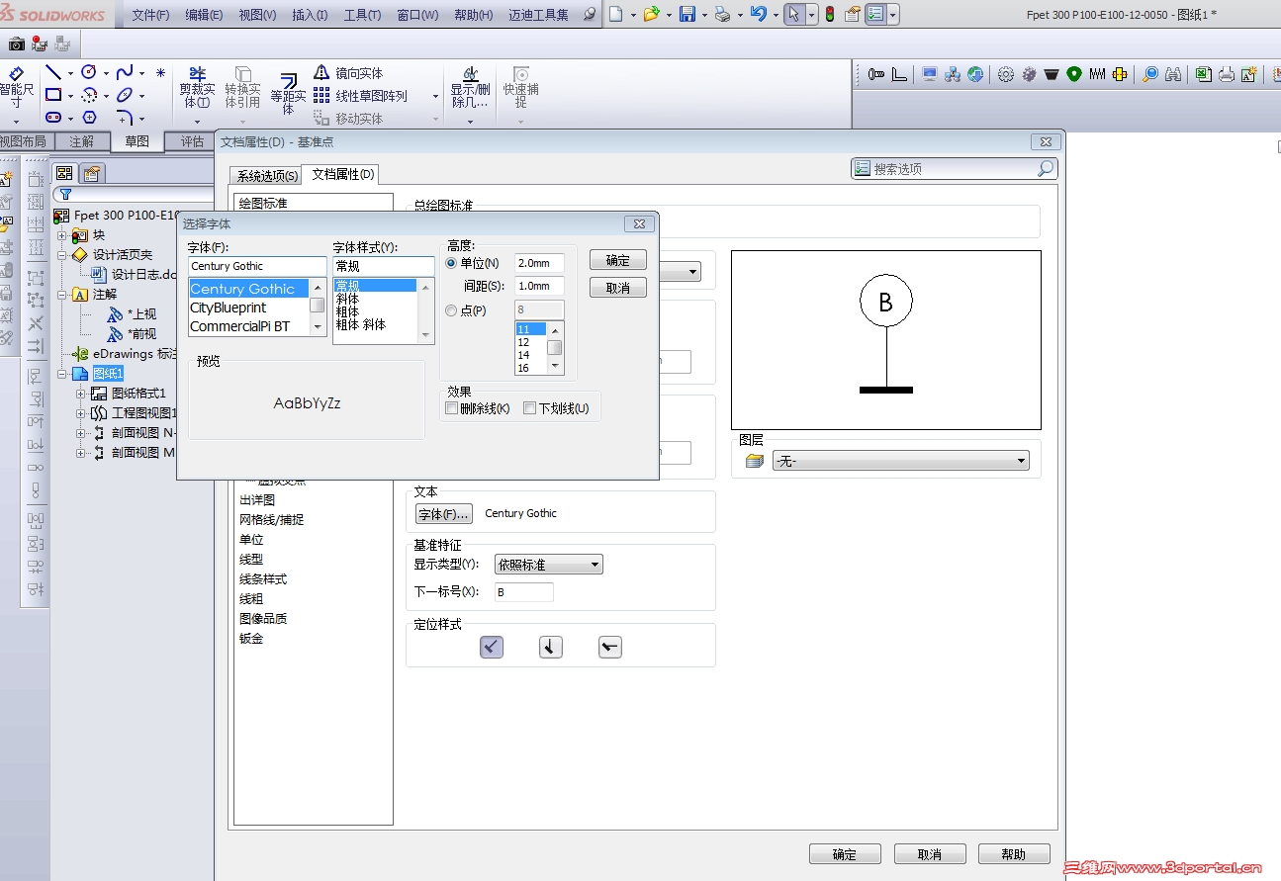Viewport: 1281px width, 881px height.
Task: Select the Corner Rectangle tool
Action: click(53, 95)
